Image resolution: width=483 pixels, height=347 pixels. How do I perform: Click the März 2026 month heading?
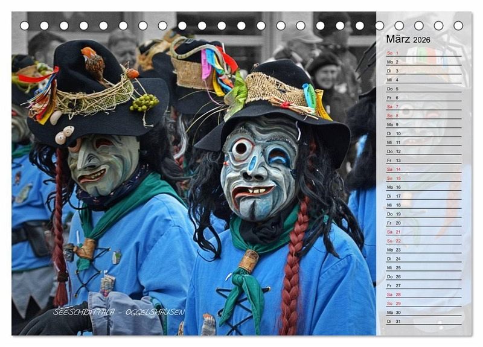pyautogui.click(x=408, y=40)
